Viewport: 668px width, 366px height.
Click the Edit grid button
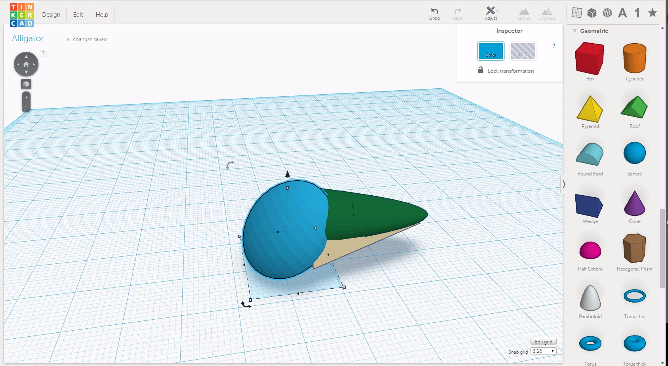(544, 341)
